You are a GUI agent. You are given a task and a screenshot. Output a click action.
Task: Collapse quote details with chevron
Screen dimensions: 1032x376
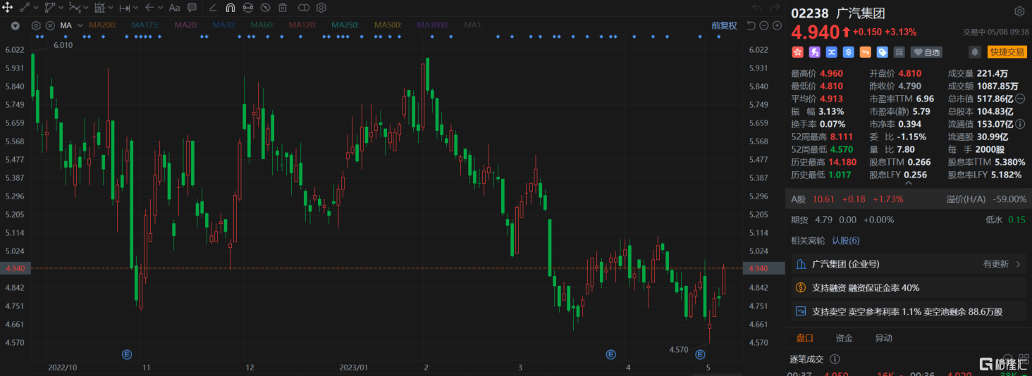click(x=909, y=184)
